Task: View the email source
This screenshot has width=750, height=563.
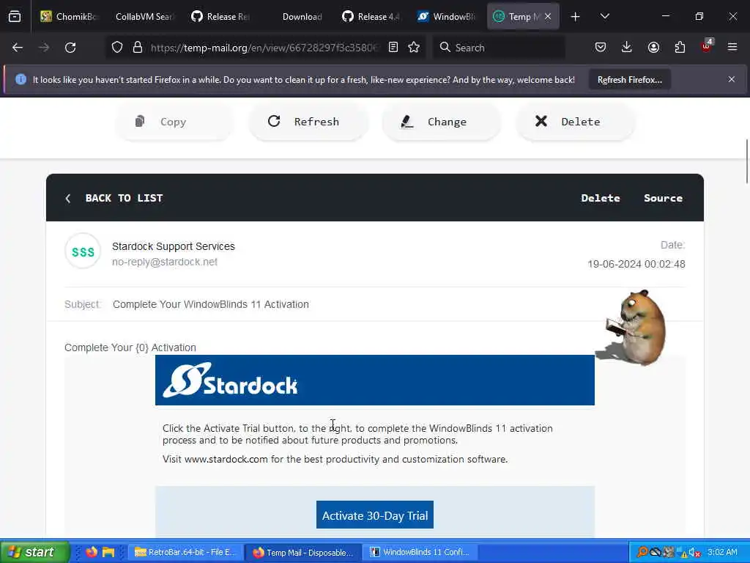Action: point(663,198)
